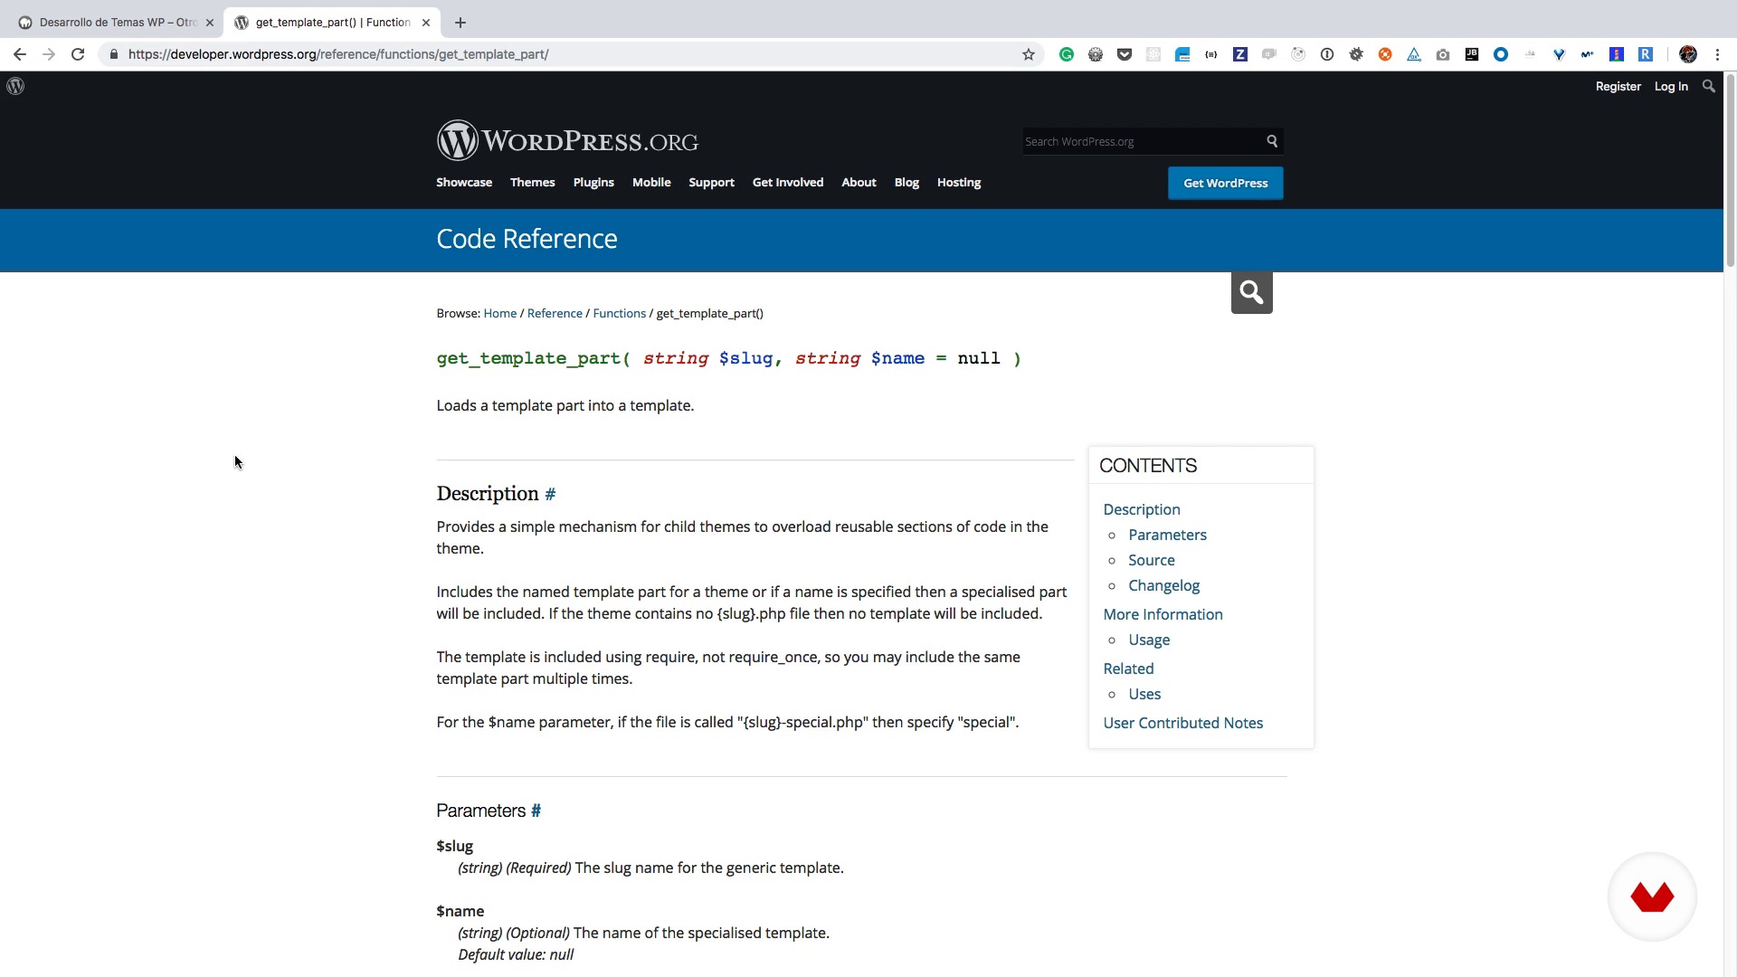Click the Log In link
Screen dimensions: 1737x977
[x=1671, y=86]
